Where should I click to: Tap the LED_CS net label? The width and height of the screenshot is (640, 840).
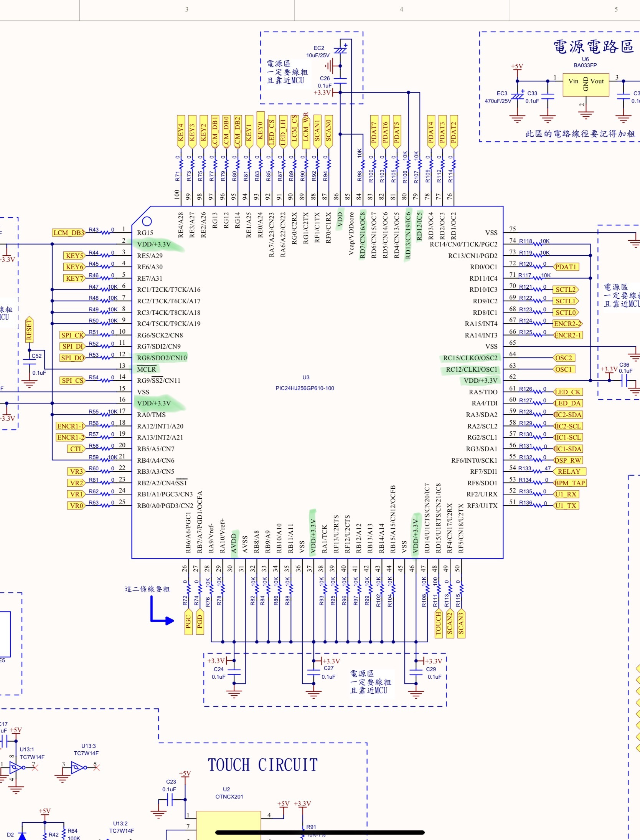(x=272, y=132)
